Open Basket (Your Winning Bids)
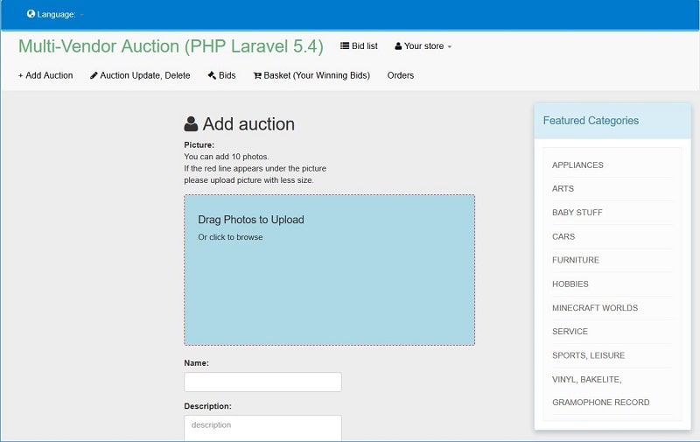Image resolution: width=700 pixels, height=442 pixels. pyautogui.click(x=312, y=75)
